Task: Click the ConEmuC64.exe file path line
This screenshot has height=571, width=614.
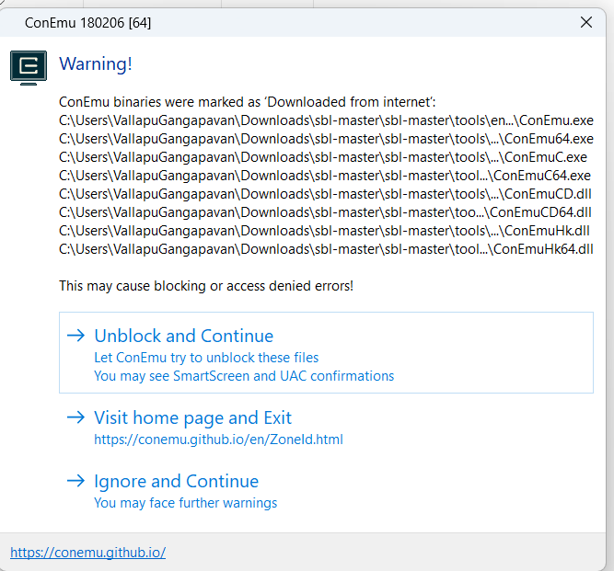Action: tap(325, 176)
